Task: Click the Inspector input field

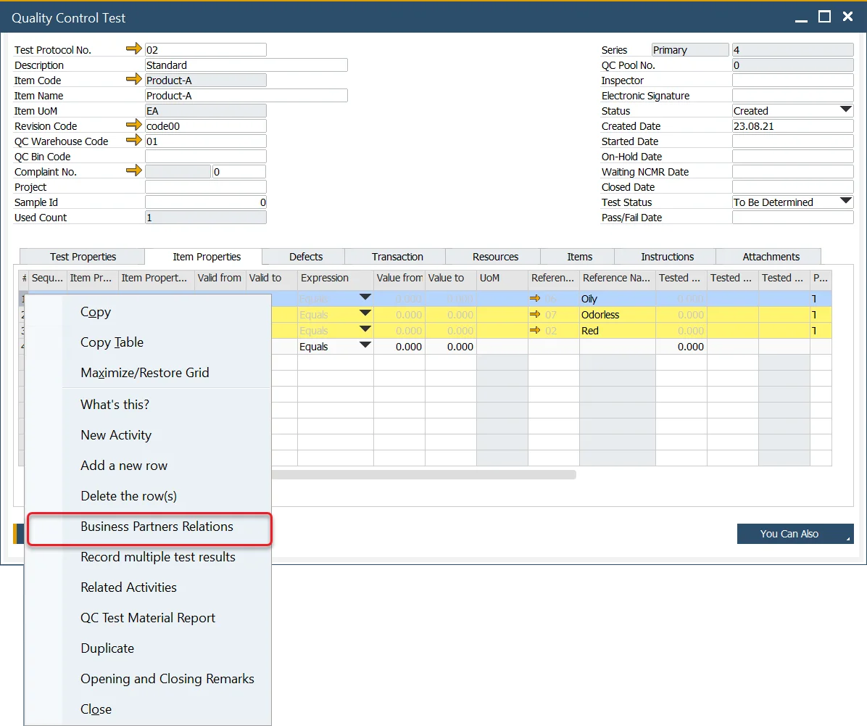Action: pyautogui.click(x=792, y=81)
